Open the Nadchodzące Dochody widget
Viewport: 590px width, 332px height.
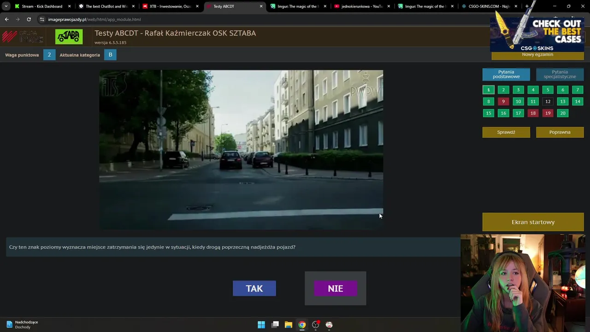point(22,325)
